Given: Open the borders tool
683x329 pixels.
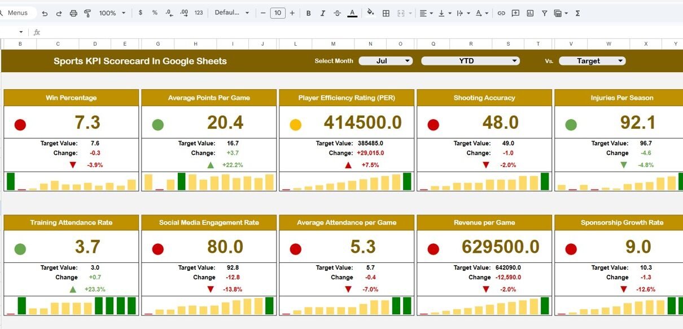Looking at the screenshot, I should pyautogui.click(x=386, y=13).
